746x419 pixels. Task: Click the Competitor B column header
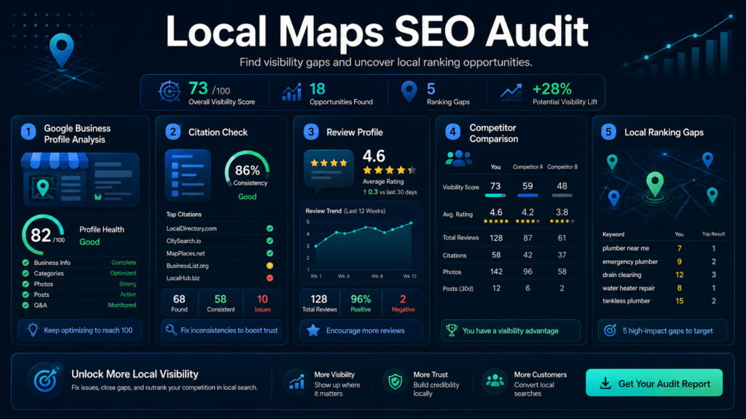pos(562,167)
